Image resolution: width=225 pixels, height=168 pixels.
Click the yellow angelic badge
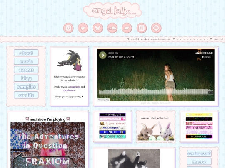tap(199, 114)
